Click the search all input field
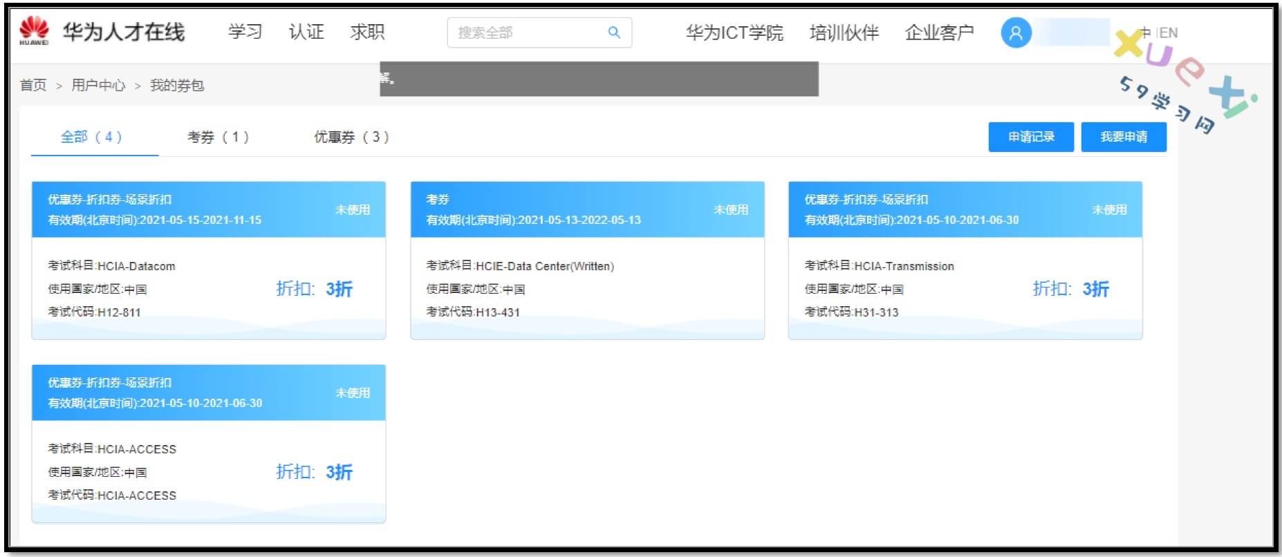The width and height of the screenshot is (1282, 557). point(529,32)
